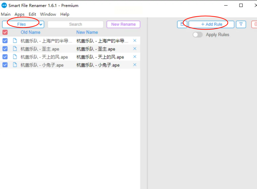Screen dimensions: 257x189
Task: Remove the 上海产的半导 file row
Action: point(135,40)
